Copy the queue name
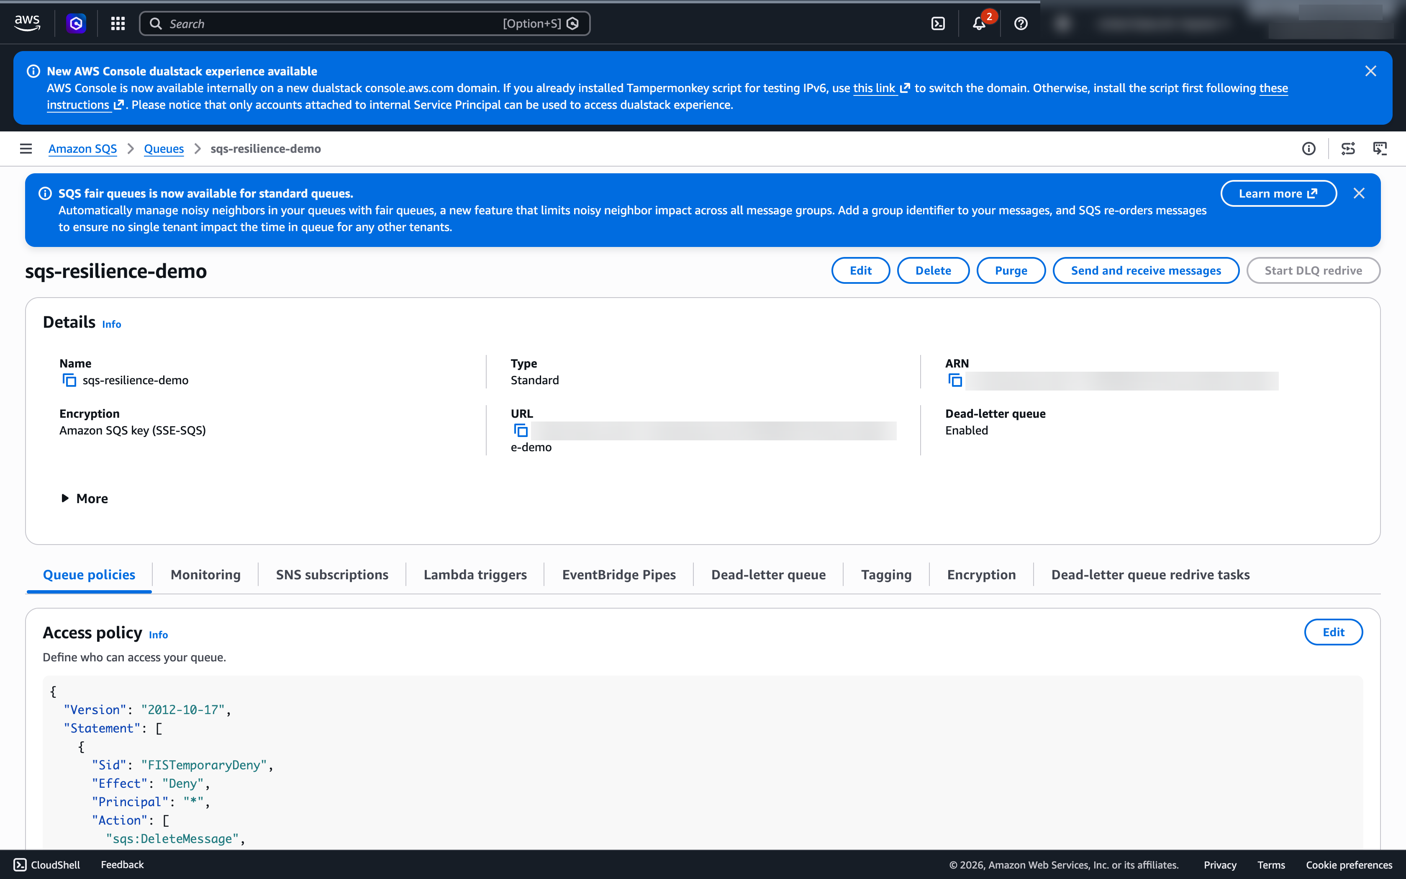 click(x=69, y=380)
